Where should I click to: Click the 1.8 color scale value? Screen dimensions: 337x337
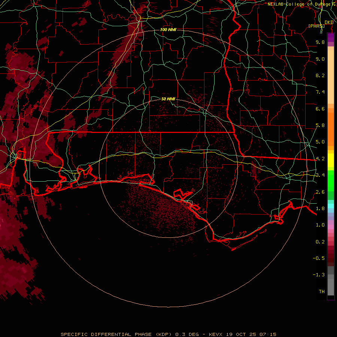pos(320,209)
